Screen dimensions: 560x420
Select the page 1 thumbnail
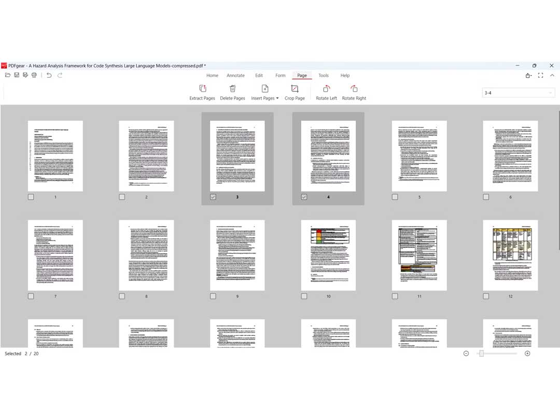click(55, 156)
